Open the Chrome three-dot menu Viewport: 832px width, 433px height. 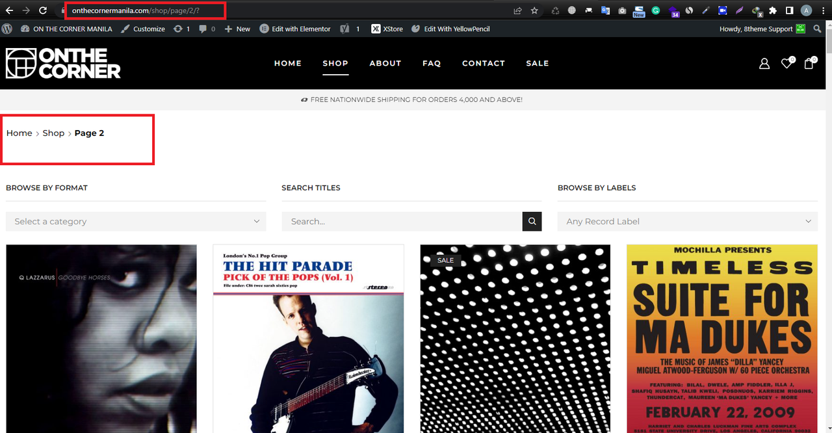point(823,10)
